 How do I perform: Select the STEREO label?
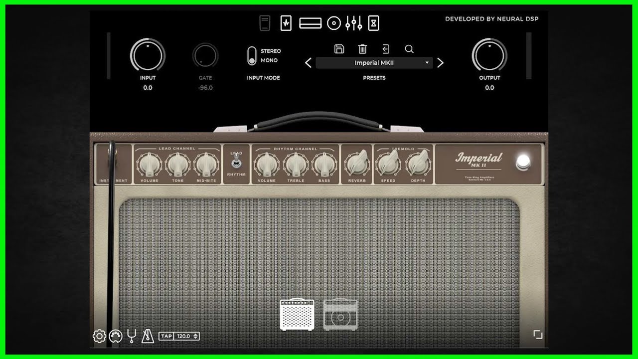tap(271, 51)
